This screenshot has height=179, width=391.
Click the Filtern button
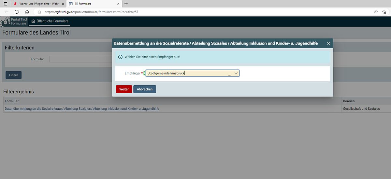coord(13,75)
